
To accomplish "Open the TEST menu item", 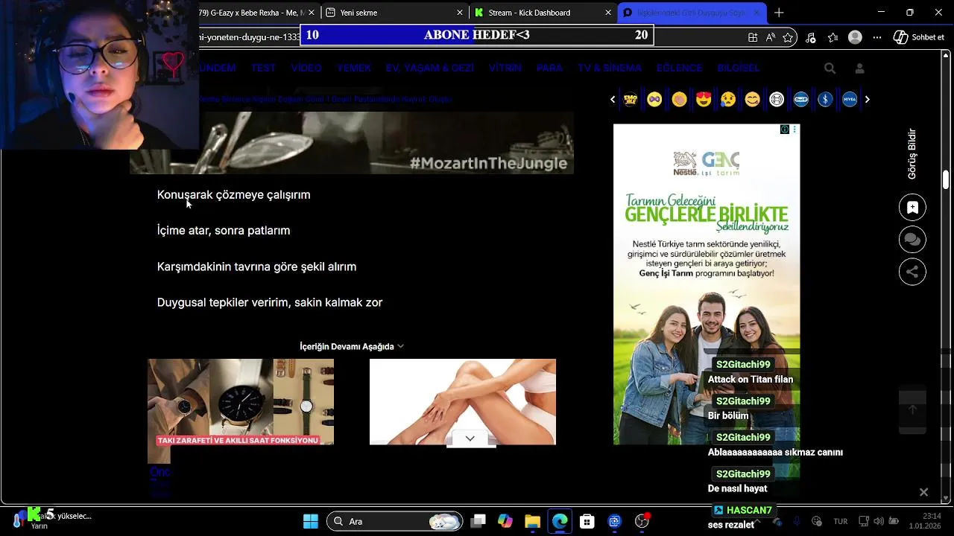I will (x=263, y=68).
